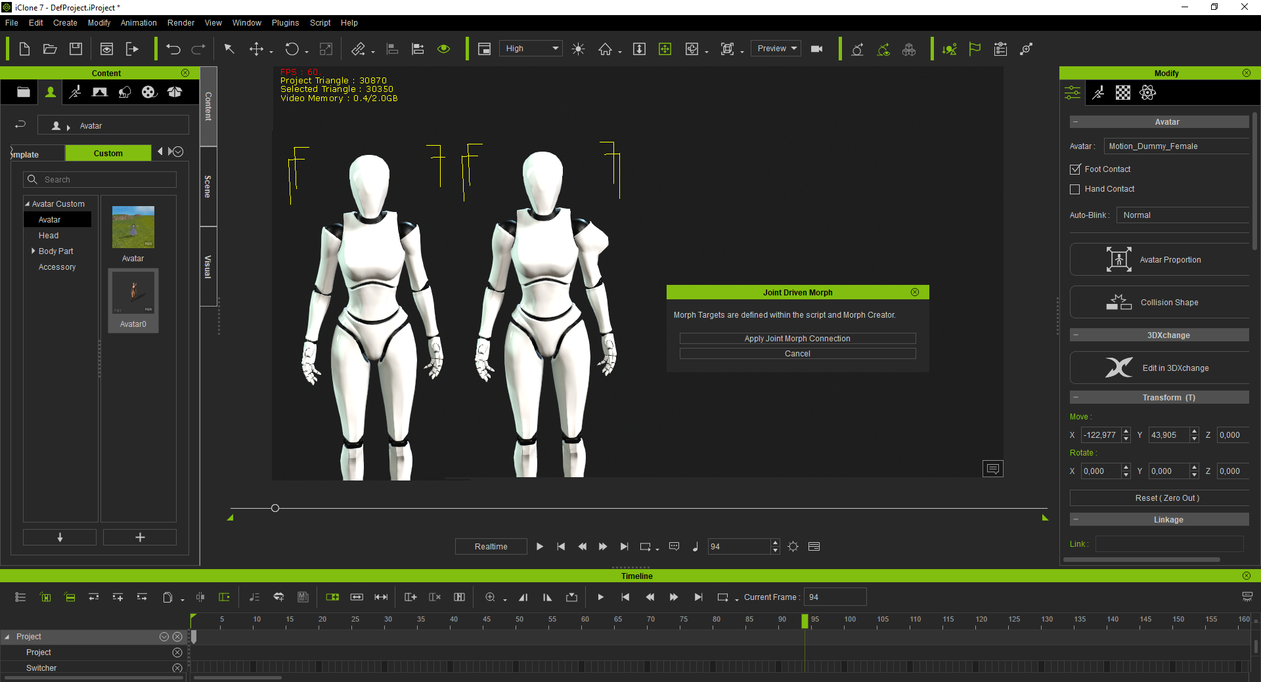Image resolution: width=1261 pixels, height=682 pixels.
Task: Click the Export icon in top toolbar
Action: tap(132, 49)
